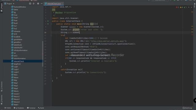Run InternetCheck class from gutter arrow
This screenshot has width=196, height=110.
(x=48, y=21)
